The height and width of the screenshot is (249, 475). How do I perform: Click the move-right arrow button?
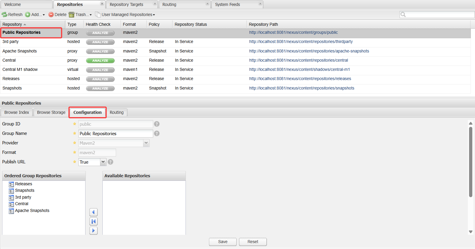point(94,231)
